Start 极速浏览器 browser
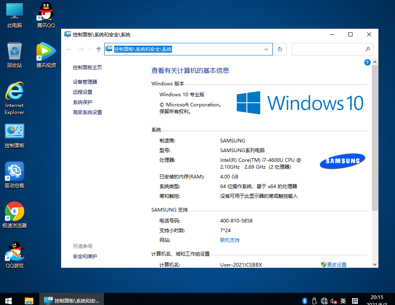395x305 pixels. tap(14, 211)
